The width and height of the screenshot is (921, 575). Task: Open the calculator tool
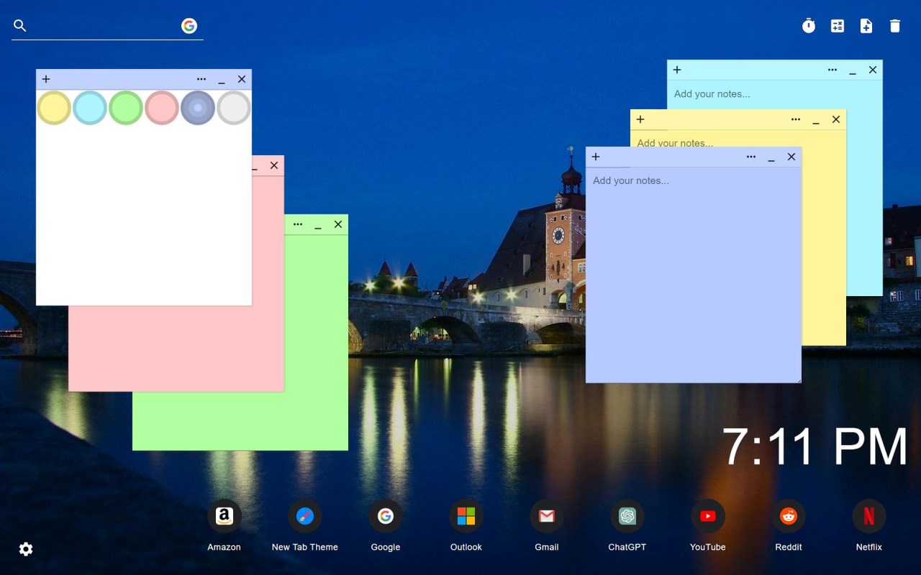pyautogui.click(x=838, y=26)
